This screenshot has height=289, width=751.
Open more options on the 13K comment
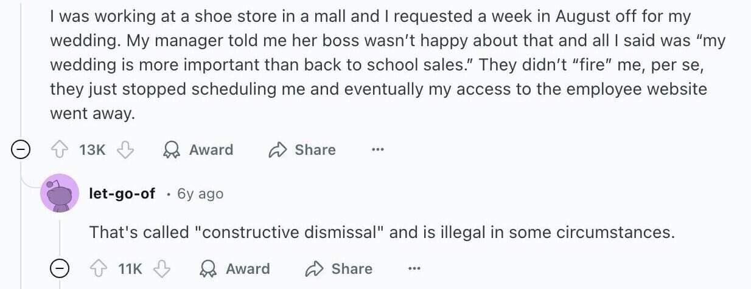click(x=378, y=150)
